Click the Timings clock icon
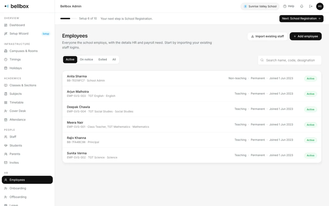This screenshot has width=329, height=206. tap(6, 59)
